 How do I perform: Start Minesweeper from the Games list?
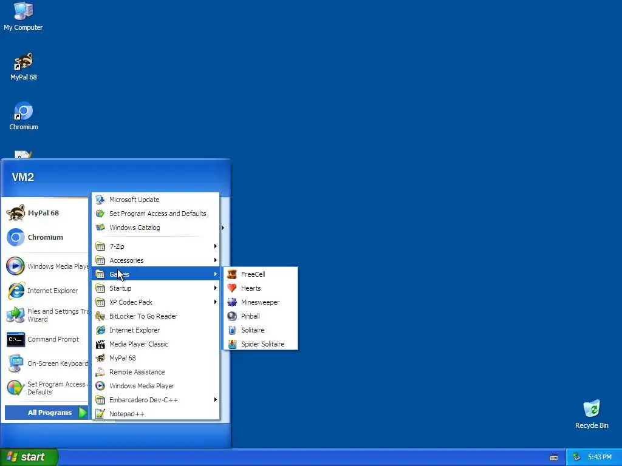[260, 302]
